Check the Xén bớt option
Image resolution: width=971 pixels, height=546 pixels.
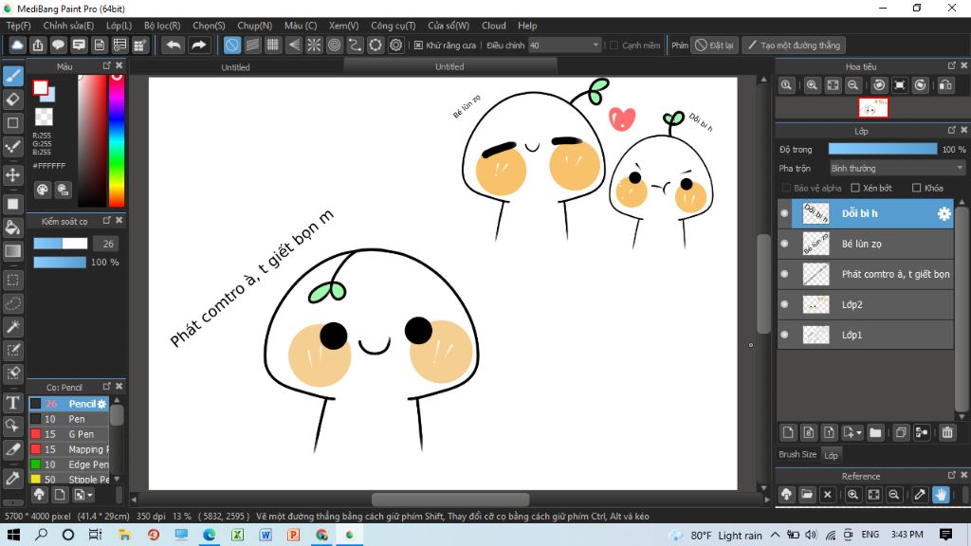coord(855,188)
